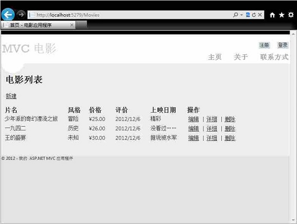Open the browser home page icon
Image resolution: width=297 pixels, height=224 pixels.
click(x=272, y=15)
